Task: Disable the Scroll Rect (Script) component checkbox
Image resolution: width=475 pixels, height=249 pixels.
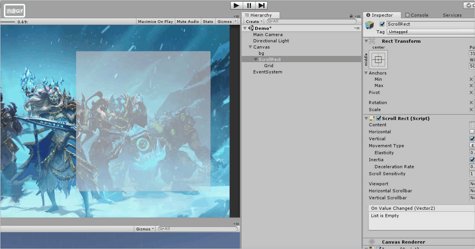Action: click(378, 118)
